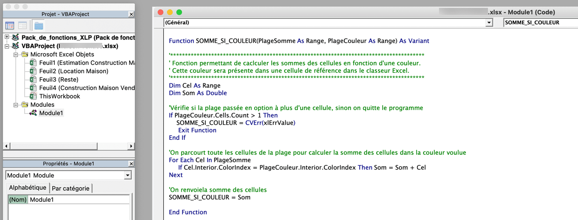
Task: Select Module1 icon in Modules folder
Action: click(x=33, y=113)
